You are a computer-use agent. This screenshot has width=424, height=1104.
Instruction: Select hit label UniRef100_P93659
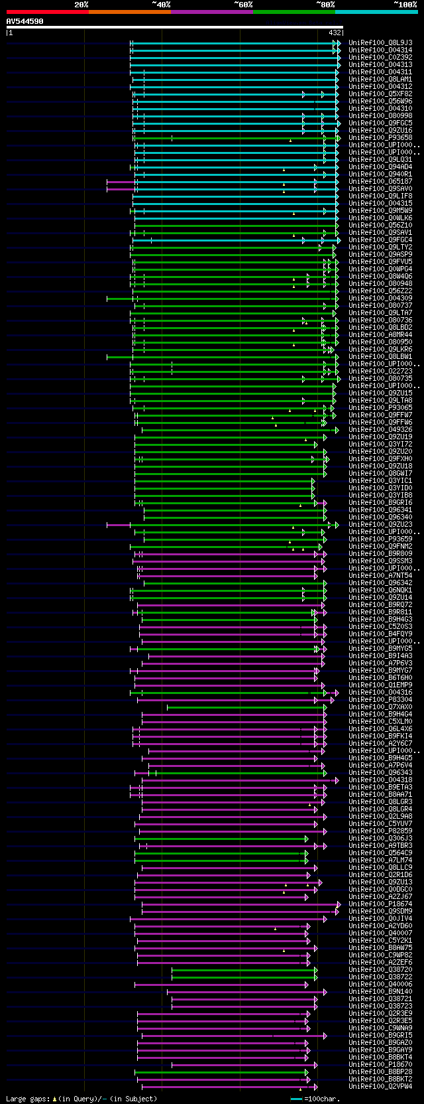tap(380, 539)
